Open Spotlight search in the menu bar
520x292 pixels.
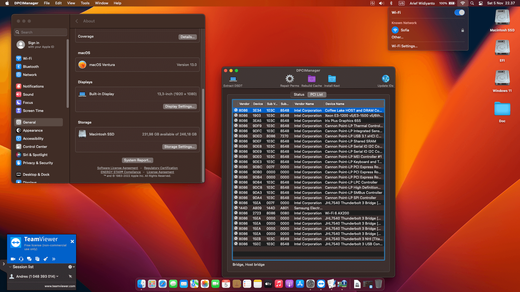pyautogui.click(x=472, y=3)
